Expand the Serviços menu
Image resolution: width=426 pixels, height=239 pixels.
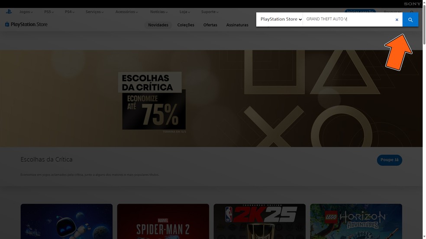click(x=94, y=12)
